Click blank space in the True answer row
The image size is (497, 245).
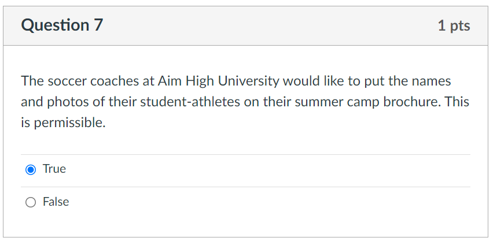pos(260,170)
